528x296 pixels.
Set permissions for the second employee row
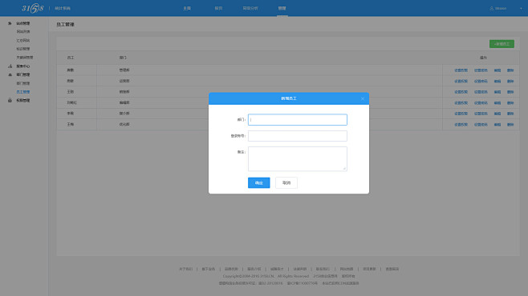(x=461, y=82)
